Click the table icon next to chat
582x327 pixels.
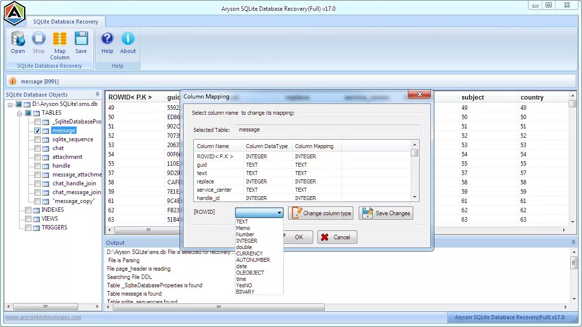click(46, 148)
